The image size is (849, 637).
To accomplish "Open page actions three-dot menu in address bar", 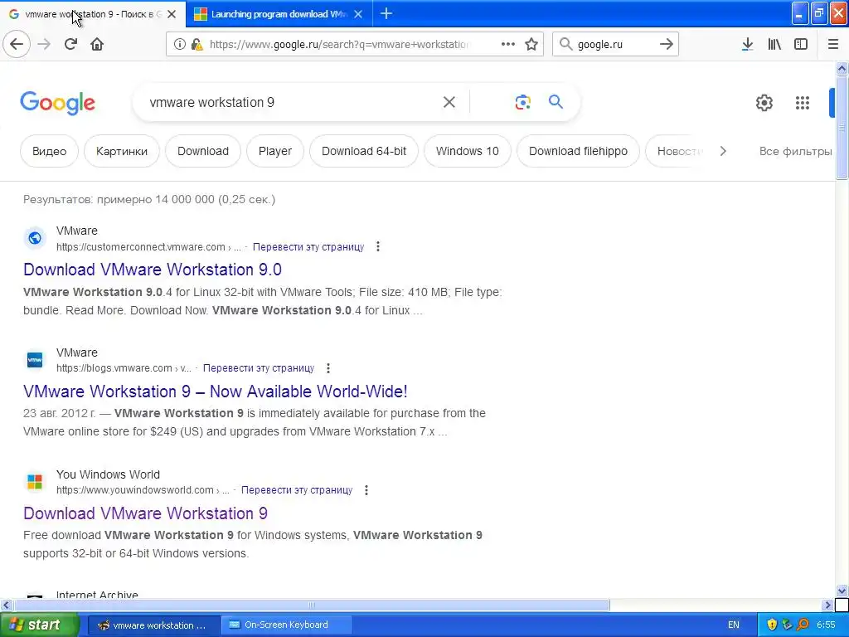I will [508, 44].
